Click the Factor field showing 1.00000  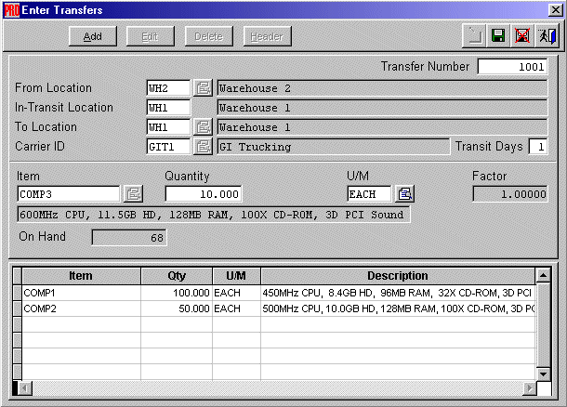[510, 193]
